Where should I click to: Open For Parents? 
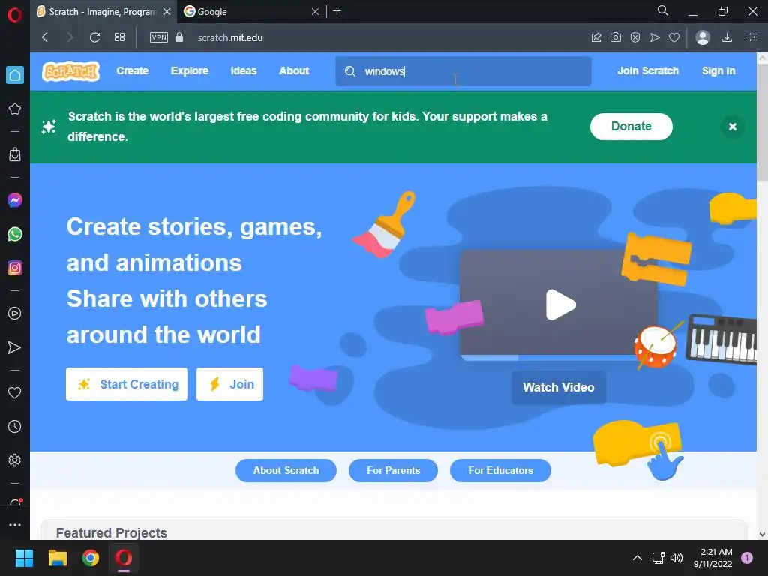[x=393, y=470]
